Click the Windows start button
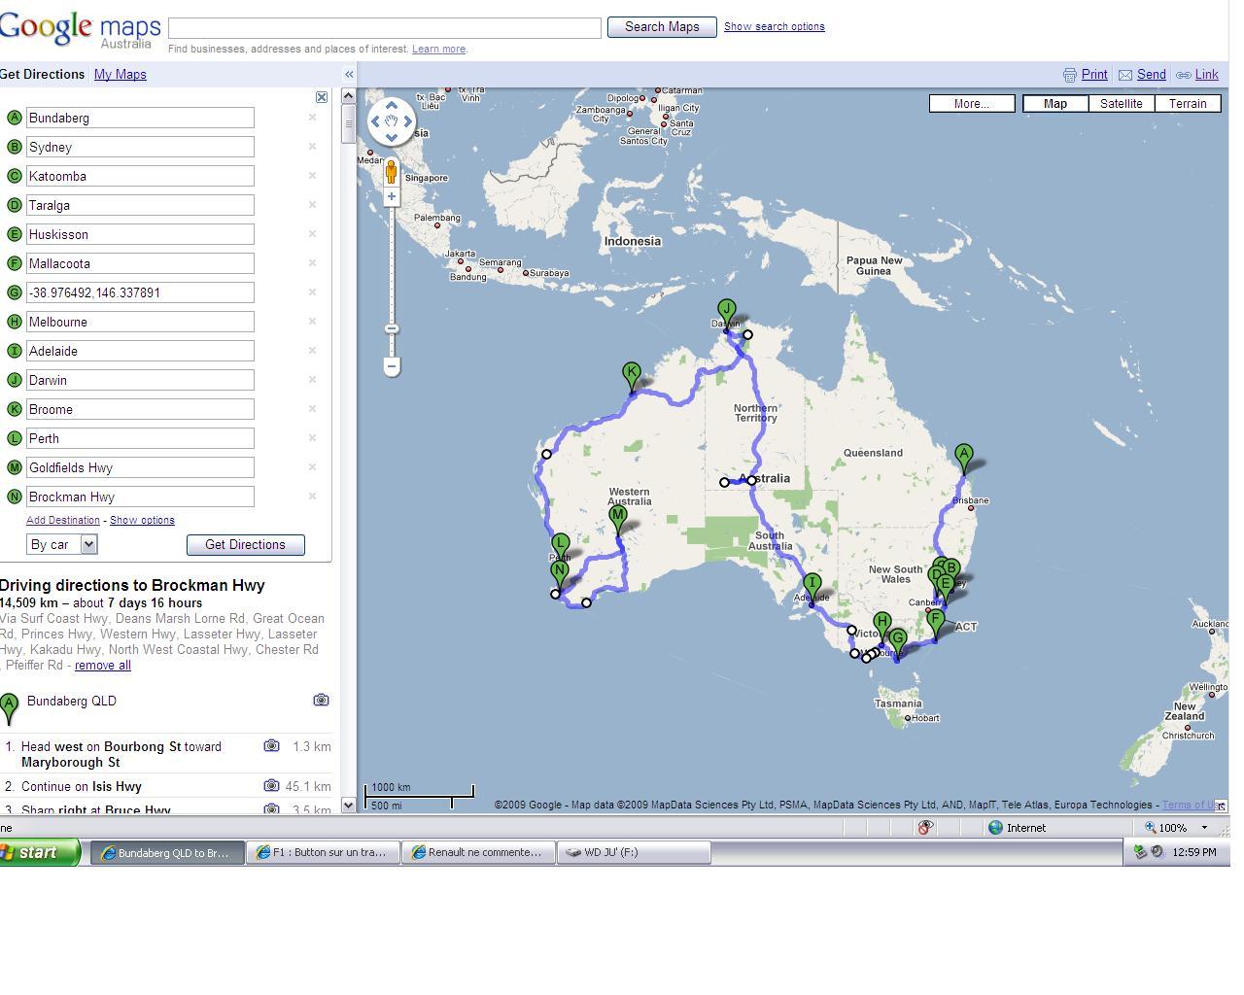 pyautogui.click(x=39, y=852)
